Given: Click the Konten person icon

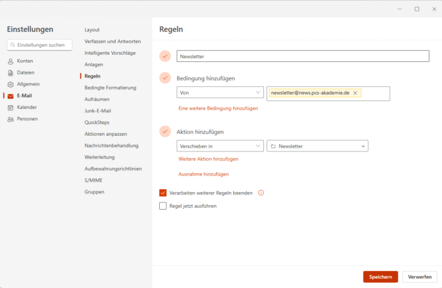Looking at the screenshot, I should [10, 61].
